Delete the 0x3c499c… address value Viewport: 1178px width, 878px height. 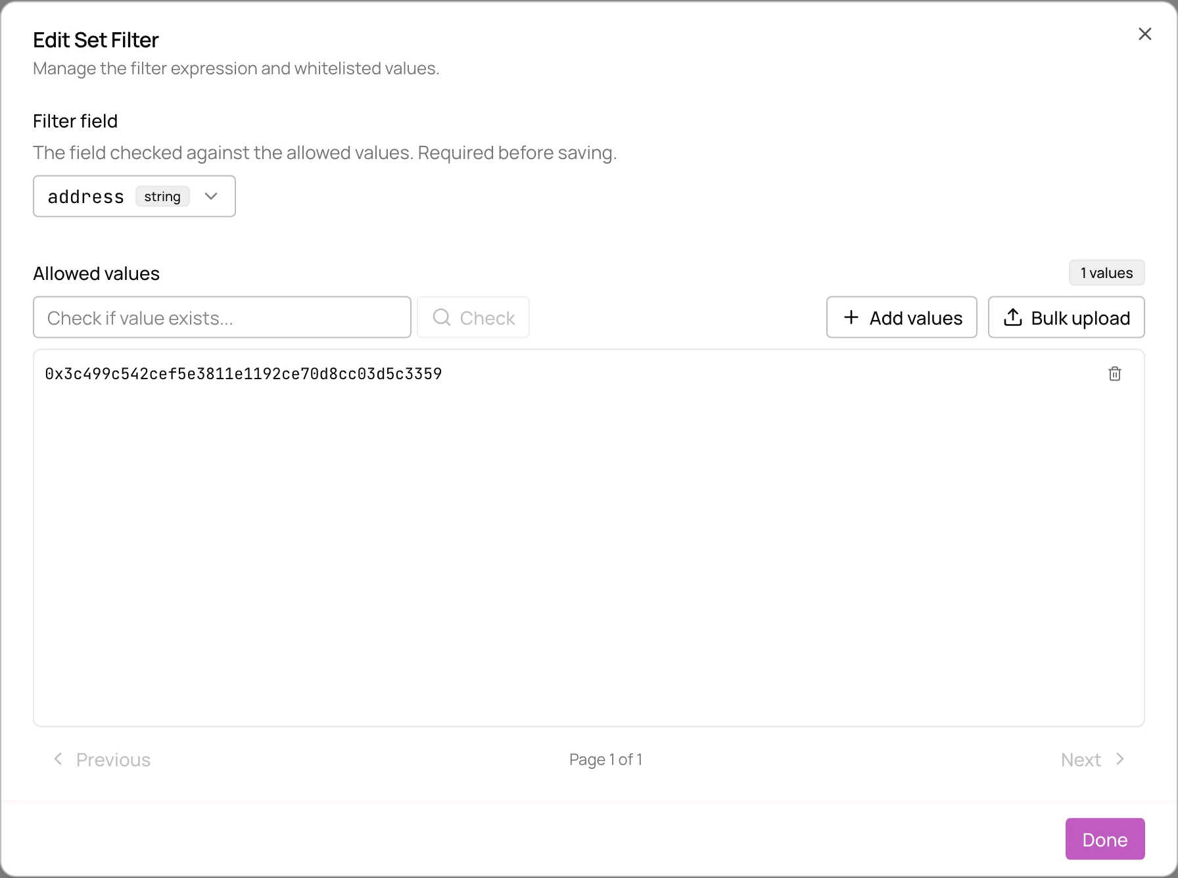click(x=1115, y=374)
